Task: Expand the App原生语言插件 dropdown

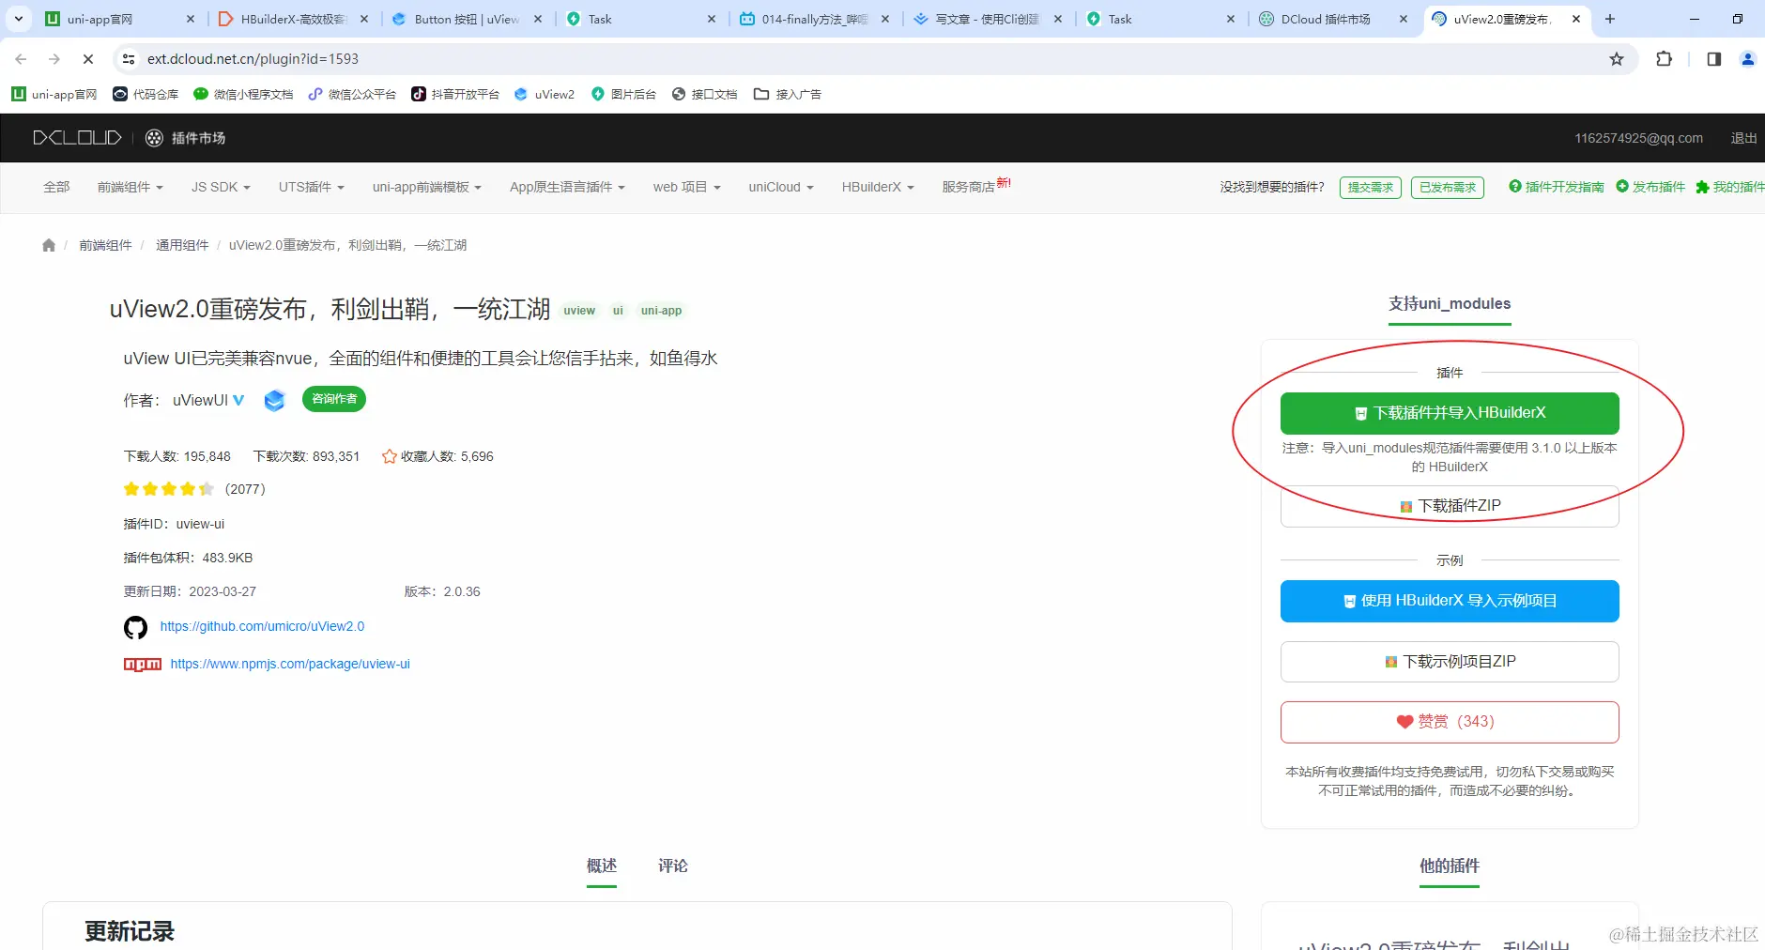Action: pyautogui.click(x=567, y=187)
